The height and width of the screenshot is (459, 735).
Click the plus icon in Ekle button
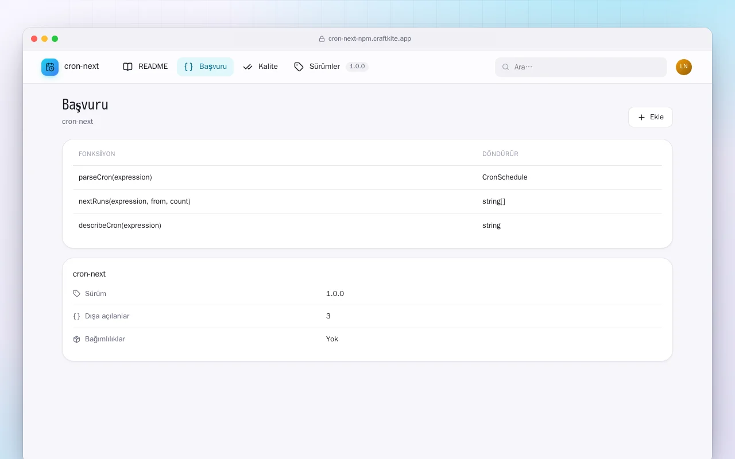[x=642, y=117]
